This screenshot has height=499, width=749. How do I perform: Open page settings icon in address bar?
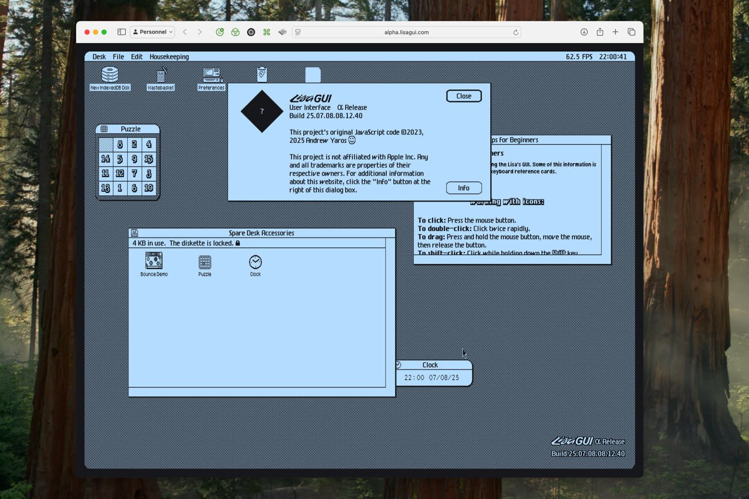coord(298,32)
